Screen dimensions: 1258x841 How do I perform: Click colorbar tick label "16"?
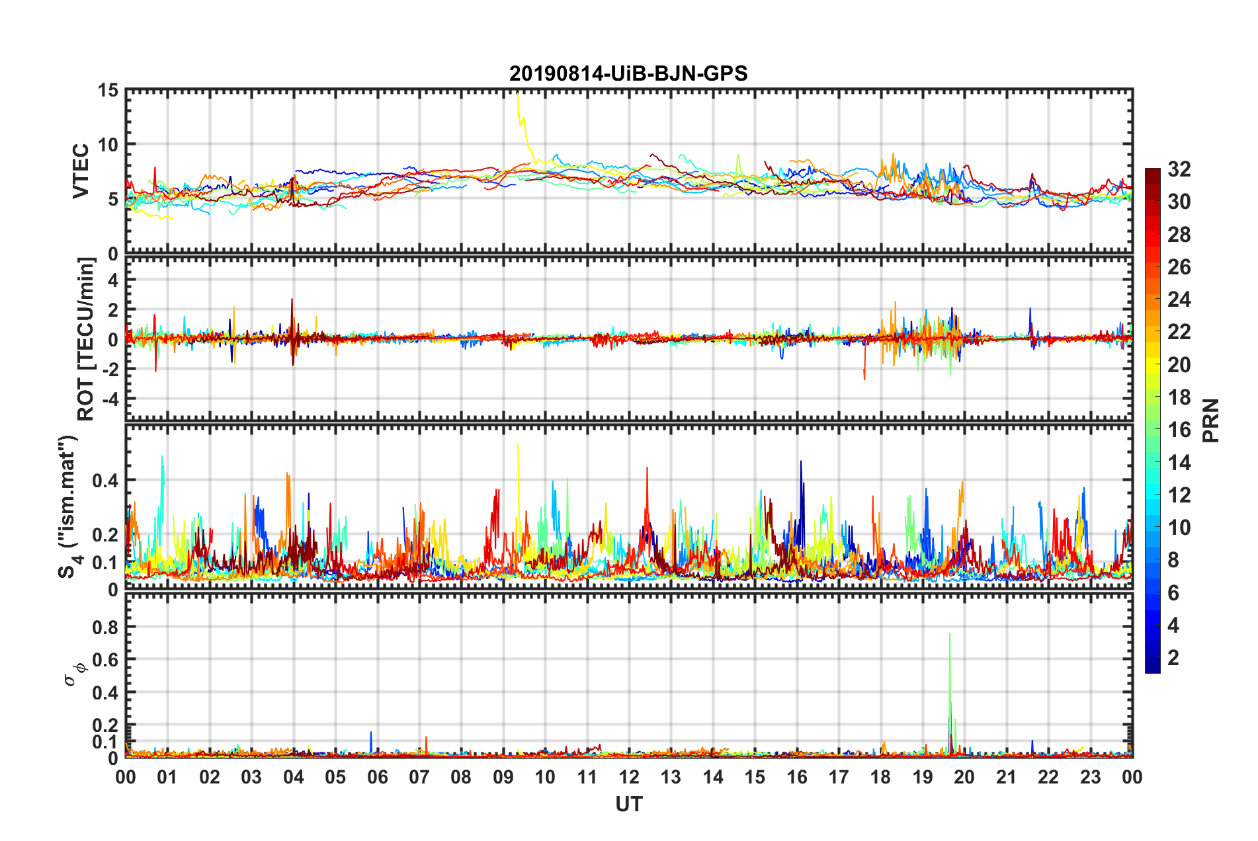(x=1179, y=430)
